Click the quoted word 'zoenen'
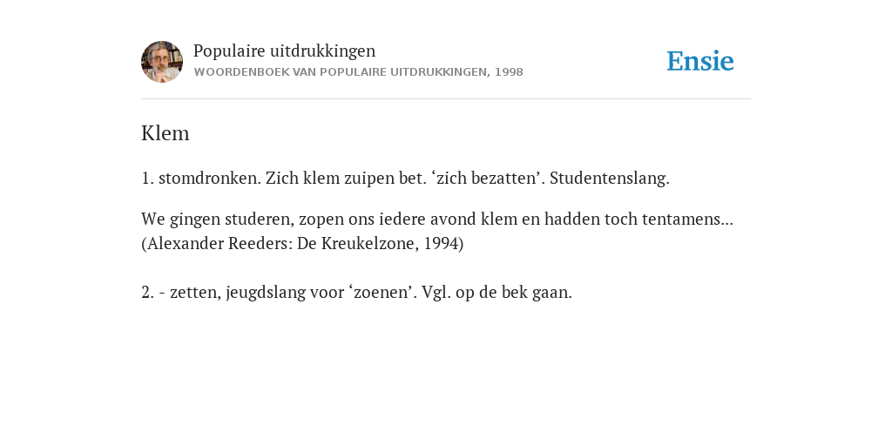 382,293
